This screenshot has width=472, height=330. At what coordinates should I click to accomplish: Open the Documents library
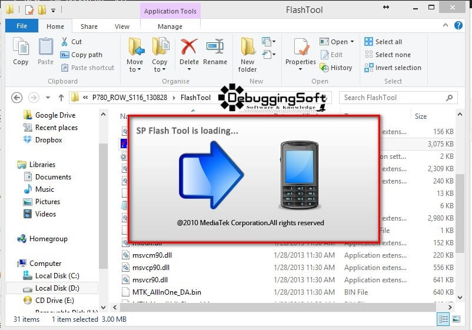[48, 177]
